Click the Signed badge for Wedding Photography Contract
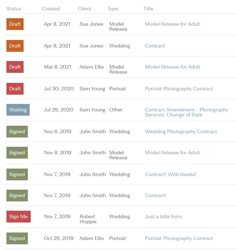This screenshot has width=236, height=250. click(x=17, y=132)
